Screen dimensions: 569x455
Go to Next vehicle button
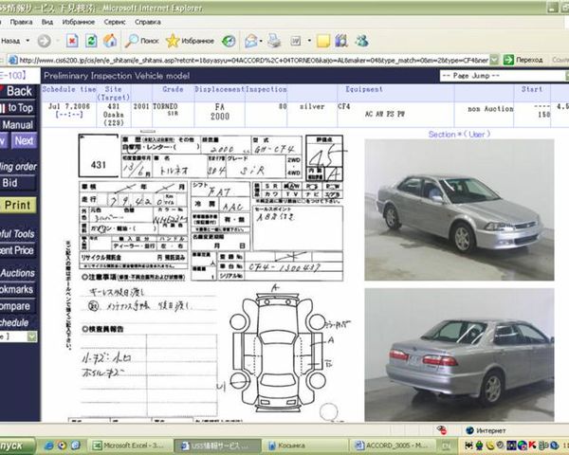click(24, 141)
